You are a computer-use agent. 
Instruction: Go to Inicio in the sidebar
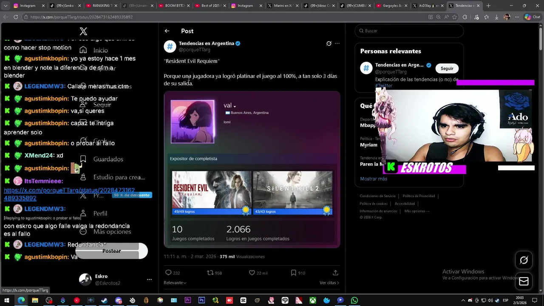tap(94, 50)
